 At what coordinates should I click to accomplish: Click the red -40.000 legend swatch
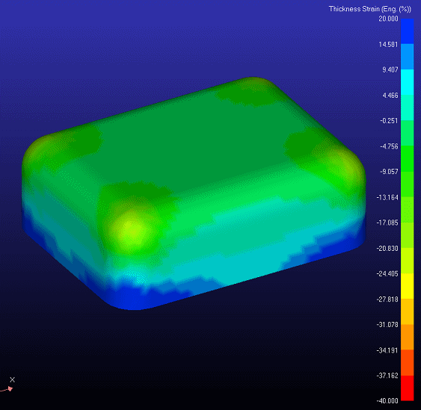[407, 388]
